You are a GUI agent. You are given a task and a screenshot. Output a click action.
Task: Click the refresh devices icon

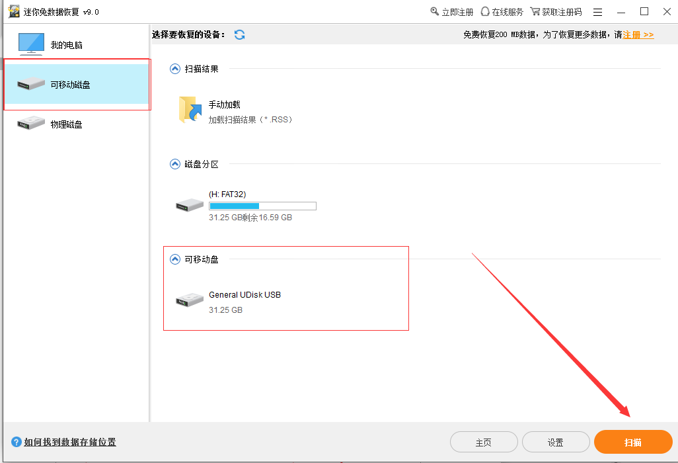tap(240, 34)
